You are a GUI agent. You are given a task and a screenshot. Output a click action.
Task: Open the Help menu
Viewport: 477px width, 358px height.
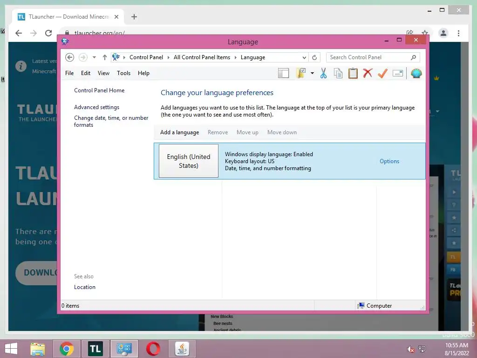point(143,73)
